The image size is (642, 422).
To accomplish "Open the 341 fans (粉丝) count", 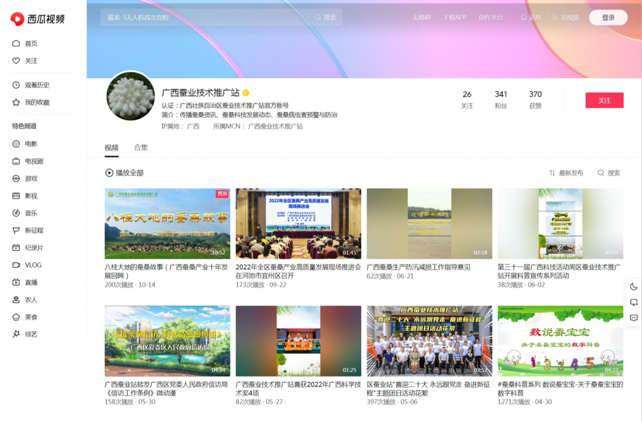I will pyautogui.click(x=501, y=99).
